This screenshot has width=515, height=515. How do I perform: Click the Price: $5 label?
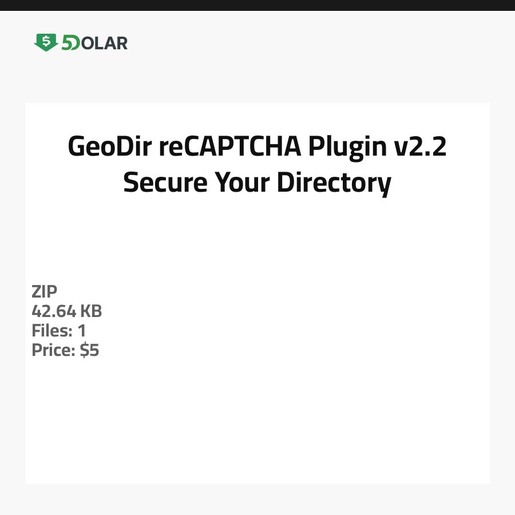(x=65, y=350)
